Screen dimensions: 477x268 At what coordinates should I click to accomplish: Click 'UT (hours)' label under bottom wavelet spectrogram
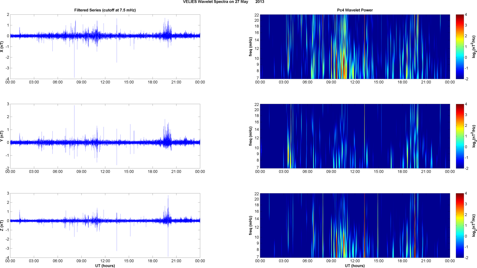pos(355,265)
